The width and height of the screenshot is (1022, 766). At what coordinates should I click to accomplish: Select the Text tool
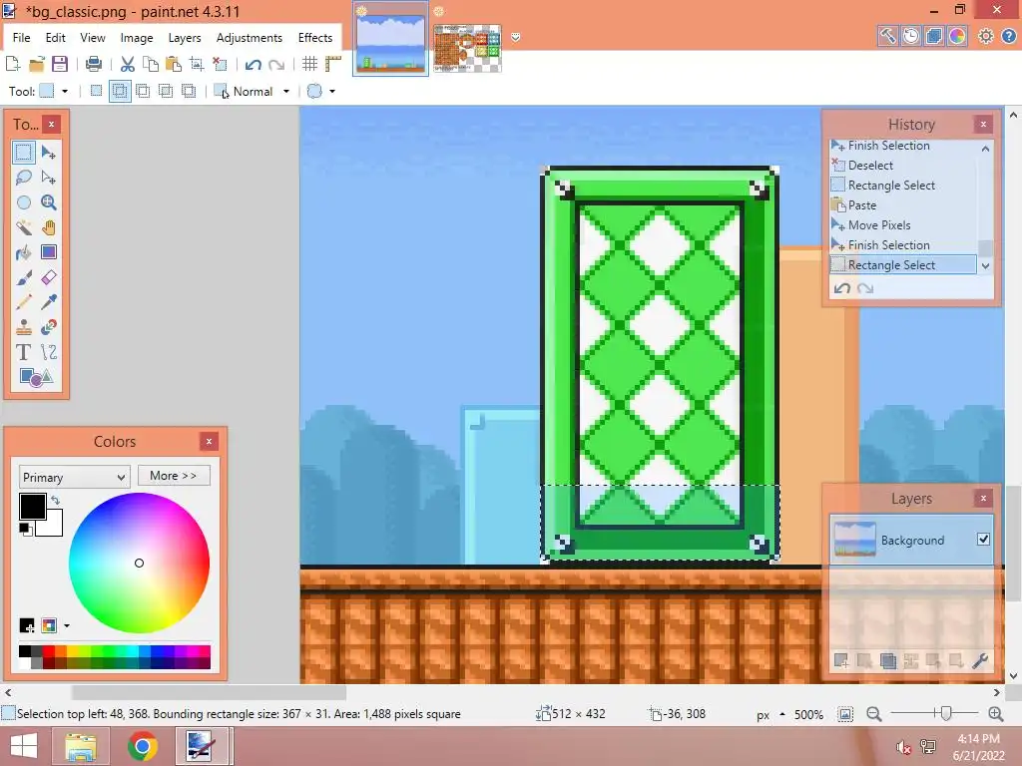pos(24,352)
